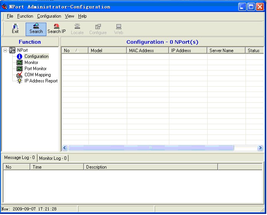Click the log's Description column header
This screenshot has width=267, height=215.
pos(151,167)
